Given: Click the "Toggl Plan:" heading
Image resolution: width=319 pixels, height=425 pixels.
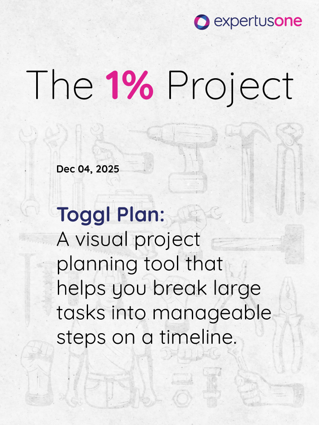Looking at the screenshot, I should tap(110, 215).
